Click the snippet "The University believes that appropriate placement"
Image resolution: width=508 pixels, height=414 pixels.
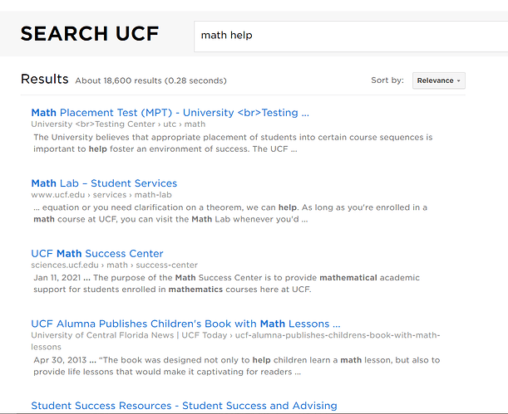233,144
